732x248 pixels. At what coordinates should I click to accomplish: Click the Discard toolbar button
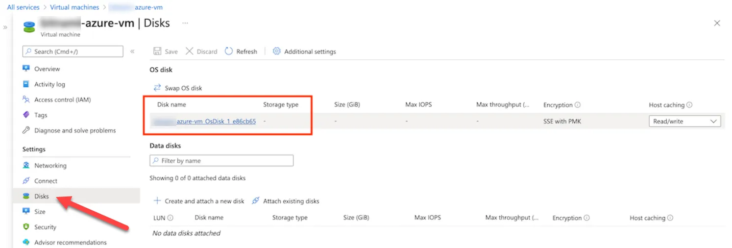point(201,51)
